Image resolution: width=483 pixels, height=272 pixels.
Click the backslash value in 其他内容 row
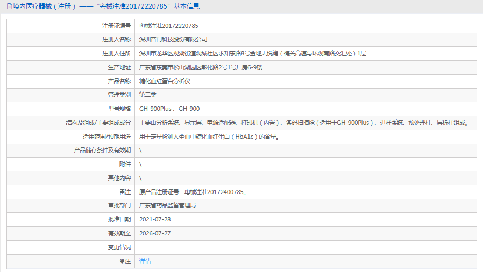point(140,178)
